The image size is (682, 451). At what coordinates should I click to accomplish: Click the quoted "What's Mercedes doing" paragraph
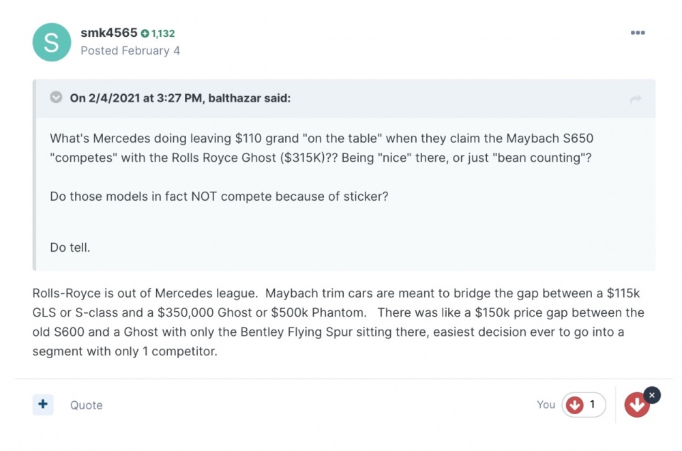[x=321, y=148]
